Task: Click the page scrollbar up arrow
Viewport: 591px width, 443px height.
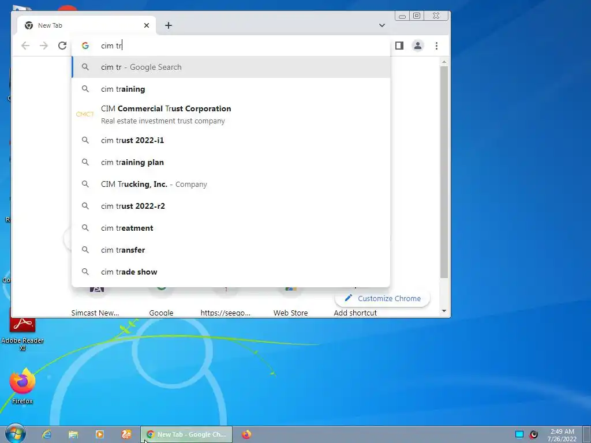Action: tap(444, 61)
